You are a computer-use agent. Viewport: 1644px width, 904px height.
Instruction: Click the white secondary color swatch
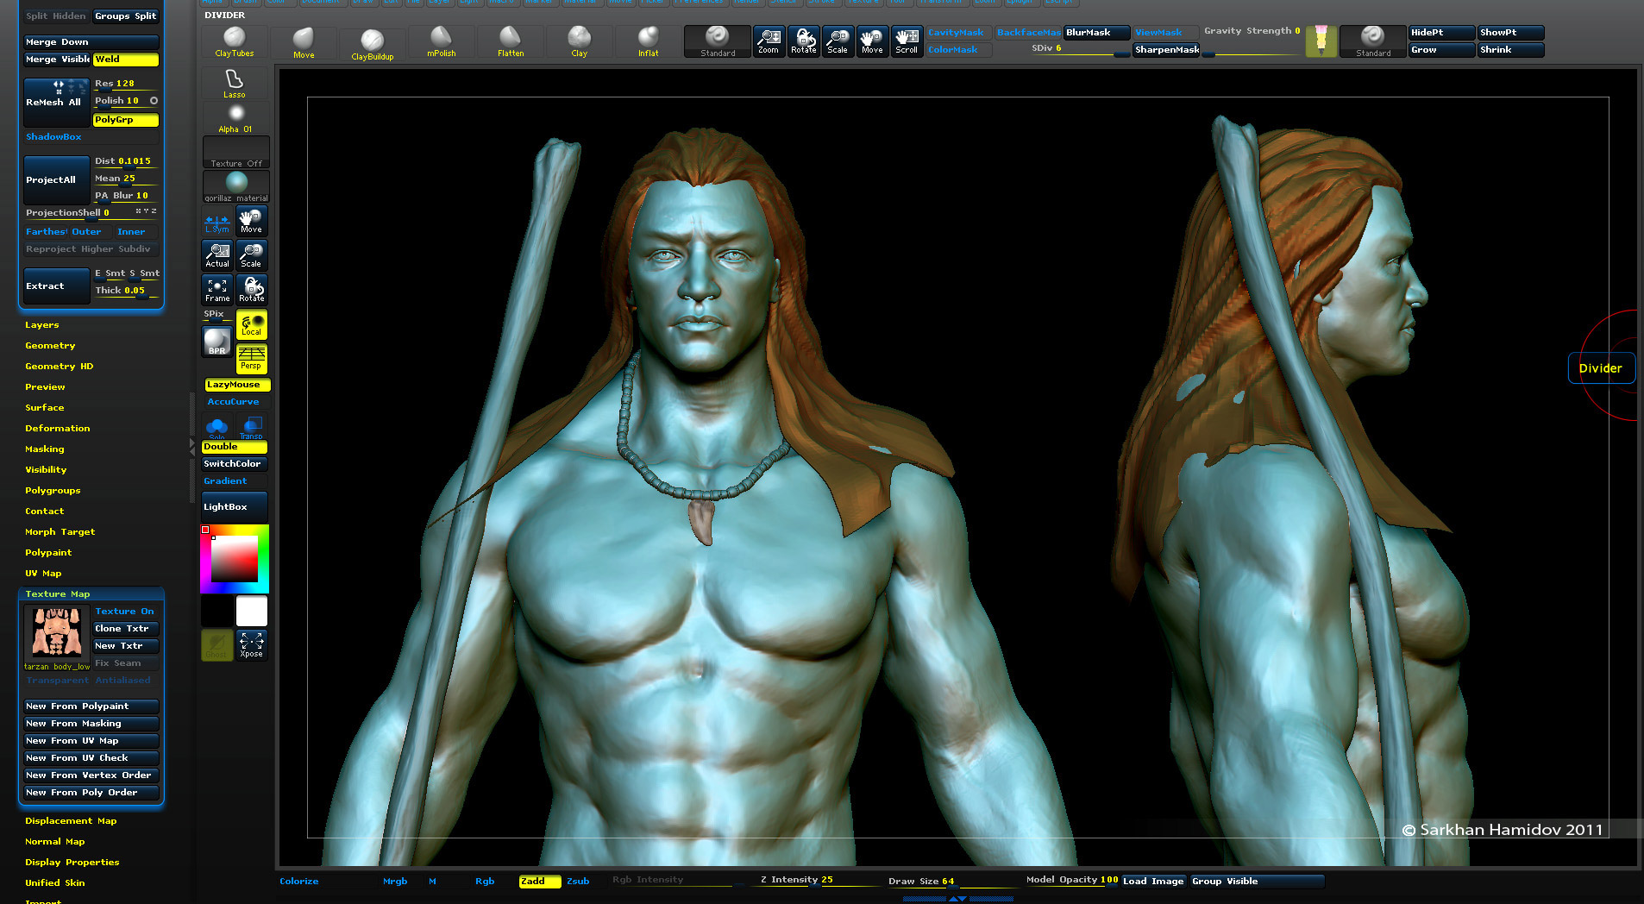[252, 612]
